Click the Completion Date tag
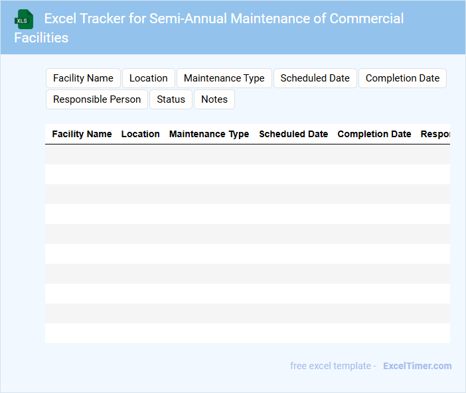This screenshot has height=393, width=466. pyautogui.click(x=402, y=78)
